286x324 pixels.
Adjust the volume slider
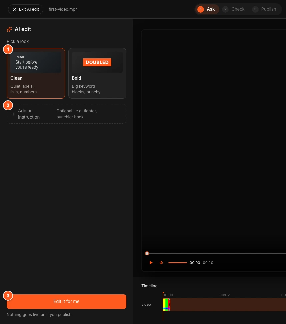click(x=178, y=263)
